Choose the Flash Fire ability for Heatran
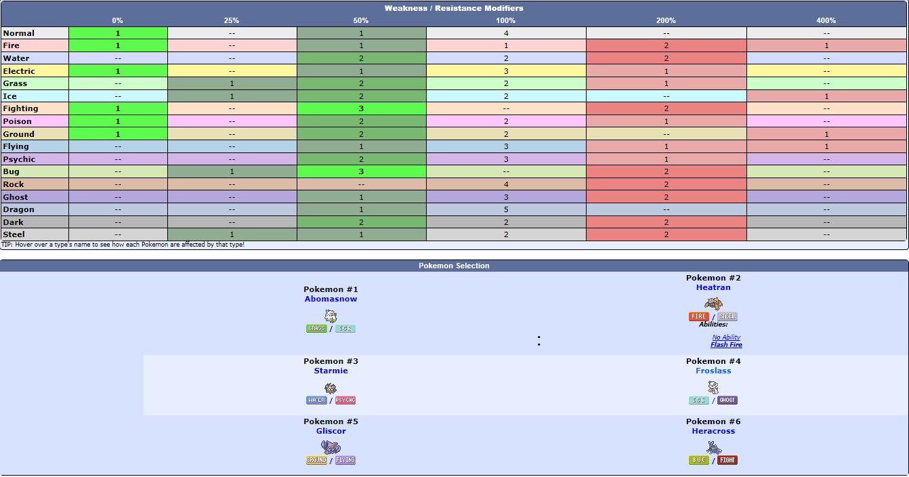 (x=726, y=345)
